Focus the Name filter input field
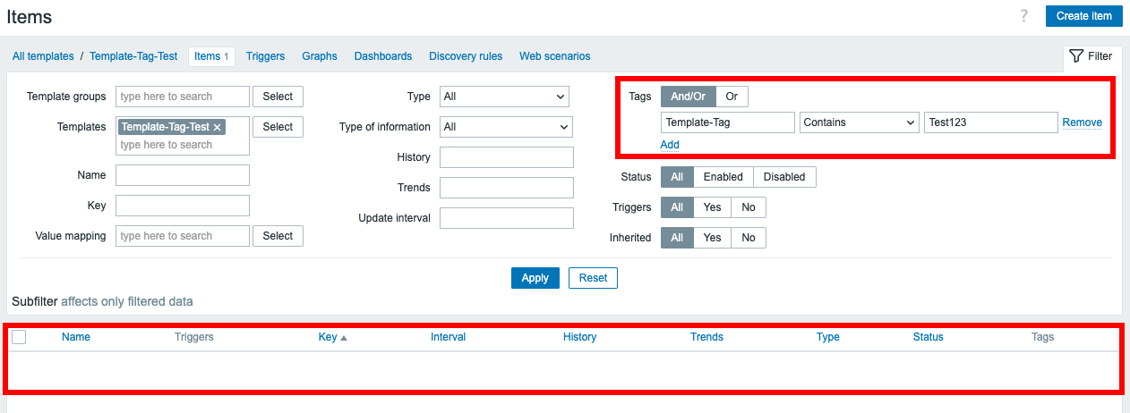 tap(183, 175)
